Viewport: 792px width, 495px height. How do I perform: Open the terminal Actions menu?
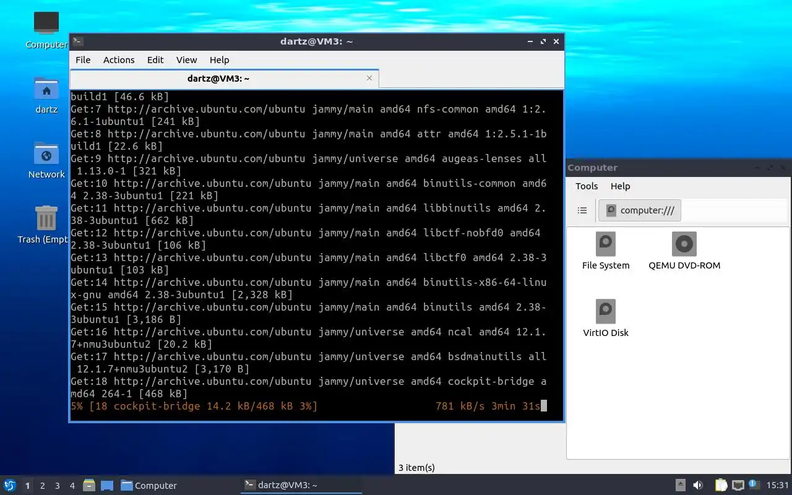click(x=119, y=60)
